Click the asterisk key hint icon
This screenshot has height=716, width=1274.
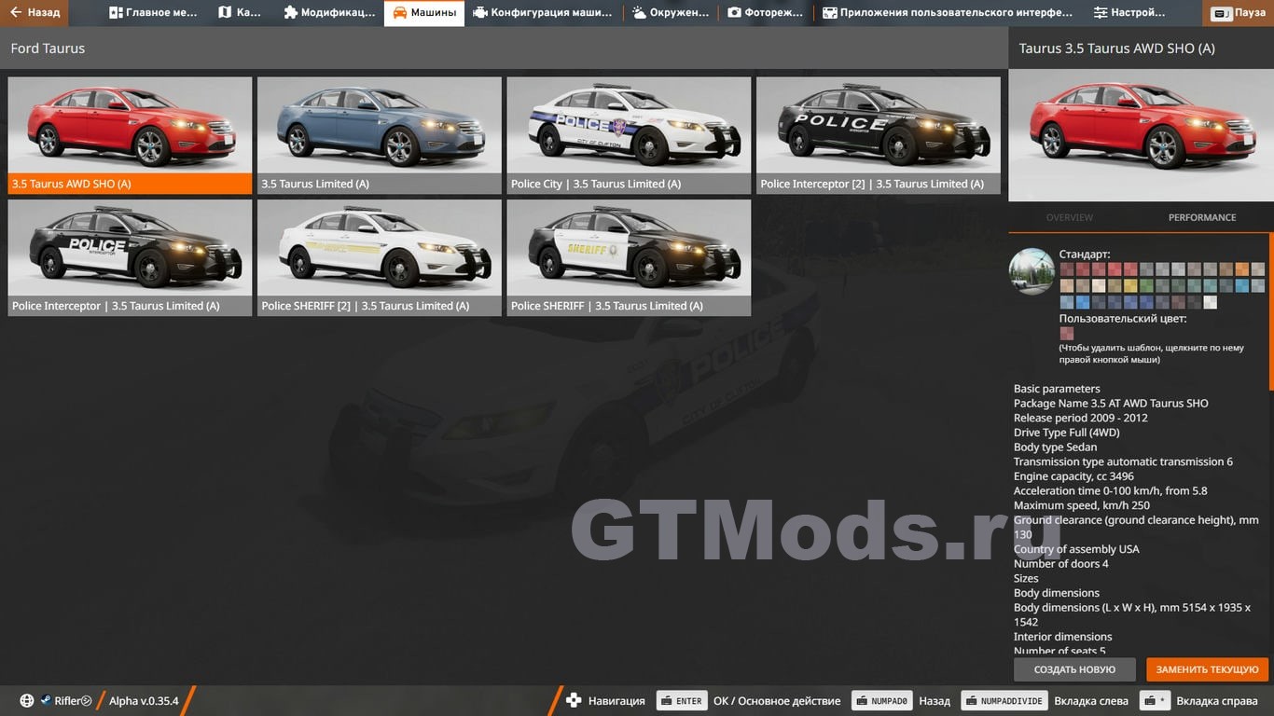(1155, 701)
